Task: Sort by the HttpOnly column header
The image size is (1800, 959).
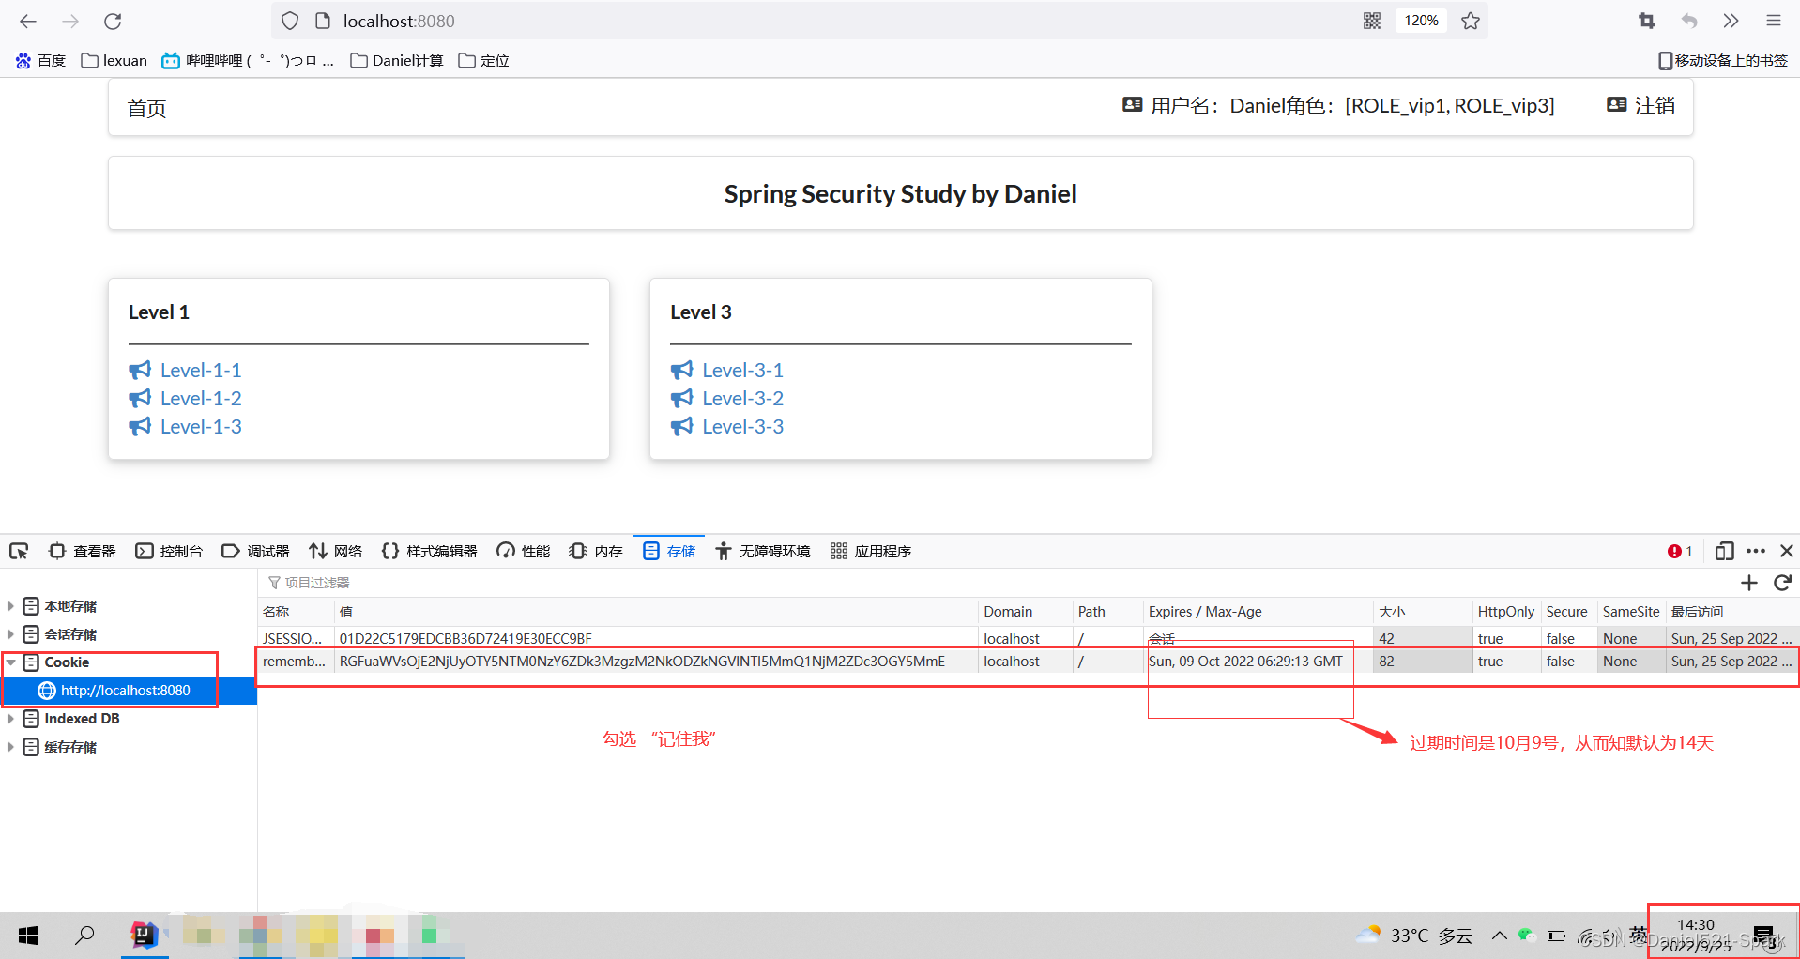Action: click(1506, 612)
